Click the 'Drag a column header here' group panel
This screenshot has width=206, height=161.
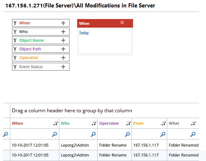(105, 111)
